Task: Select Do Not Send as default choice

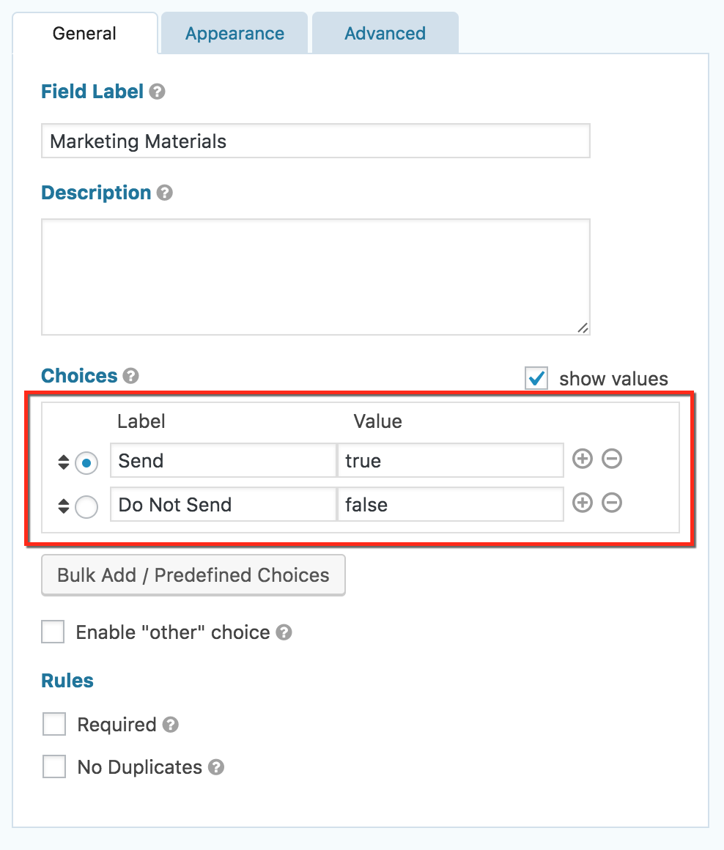Action: [x=86, y=506]
